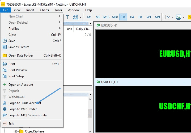Choose Exit from the File menu

(32, 124)
